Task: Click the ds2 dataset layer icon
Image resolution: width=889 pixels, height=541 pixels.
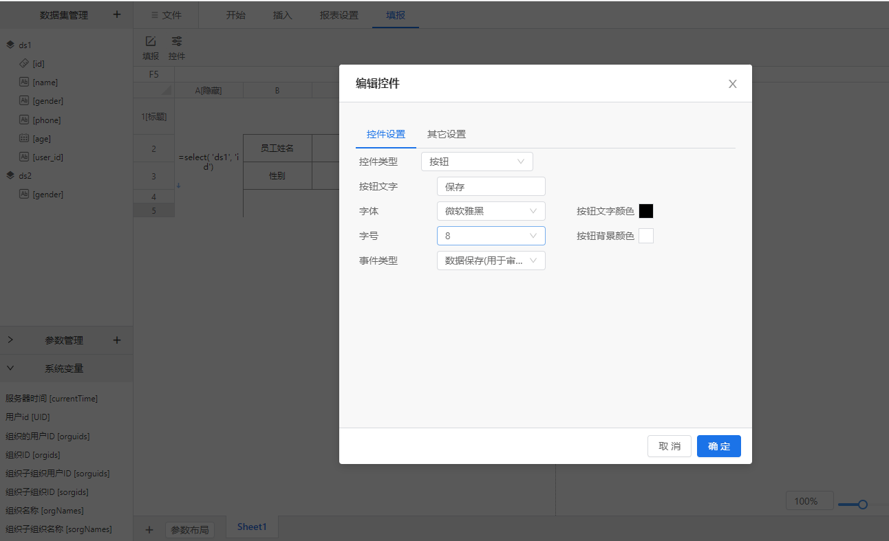Action: pos(10,175)
